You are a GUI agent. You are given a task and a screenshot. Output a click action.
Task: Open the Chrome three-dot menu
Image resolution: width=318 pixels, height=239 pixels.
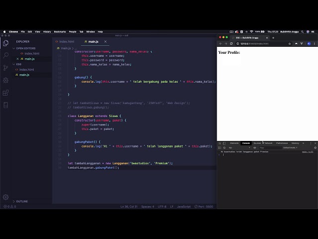click(315, 44)
